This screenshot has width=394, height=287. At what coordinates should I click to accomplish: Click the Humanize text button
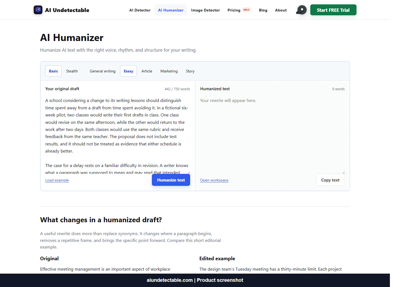171,180
